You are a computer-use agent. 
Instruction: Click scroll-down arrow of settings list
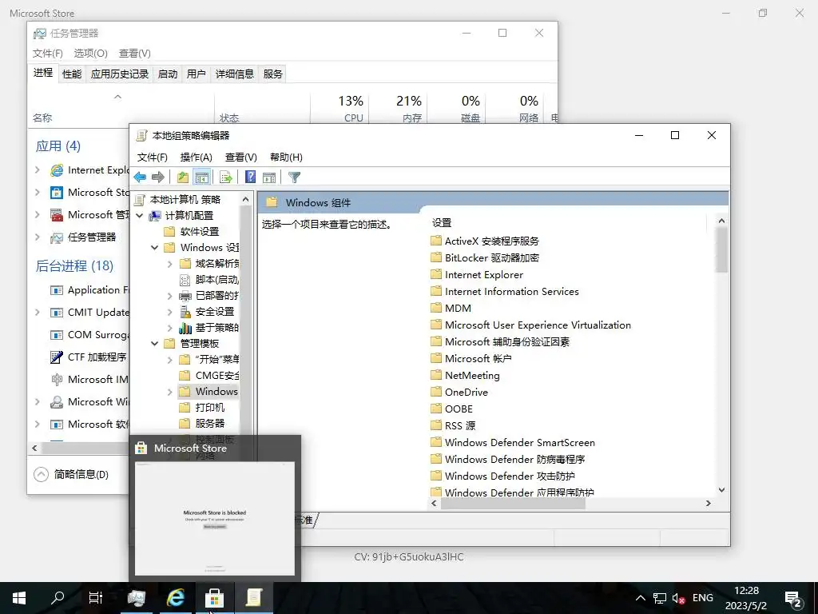point(721,490)
